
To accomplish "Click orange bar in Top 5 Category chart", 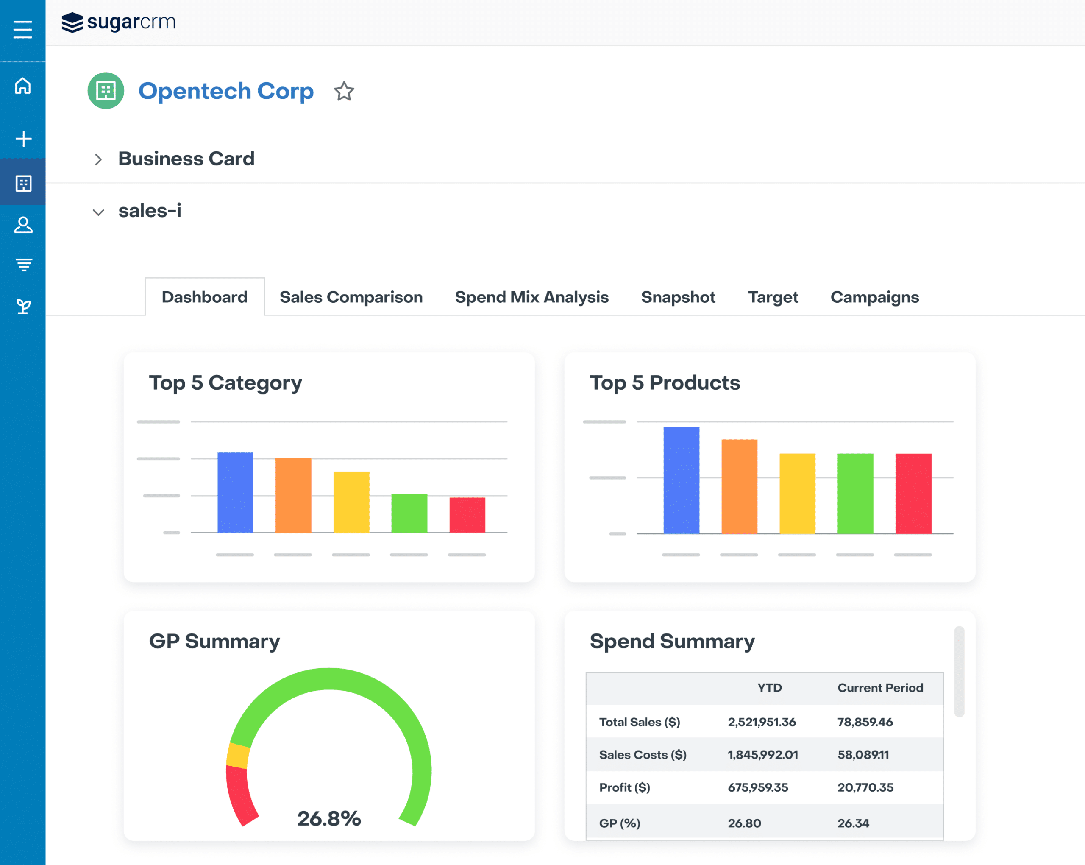I will click(293, 495).
